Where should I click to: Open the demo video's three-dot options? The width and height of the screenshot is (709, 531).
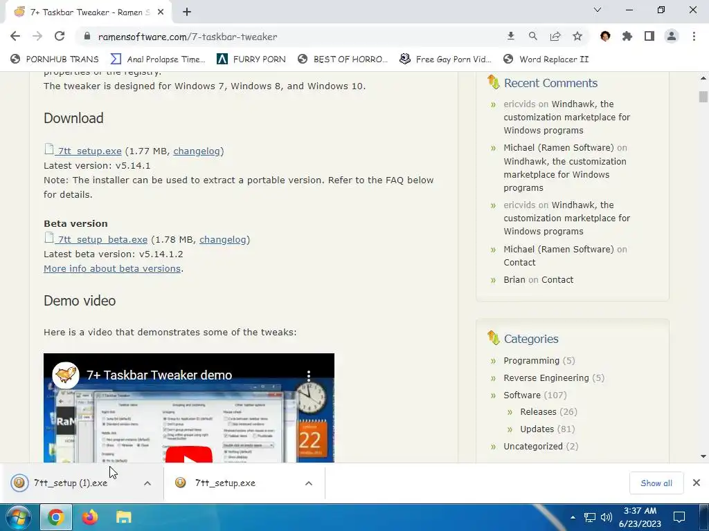click(309, 375)
